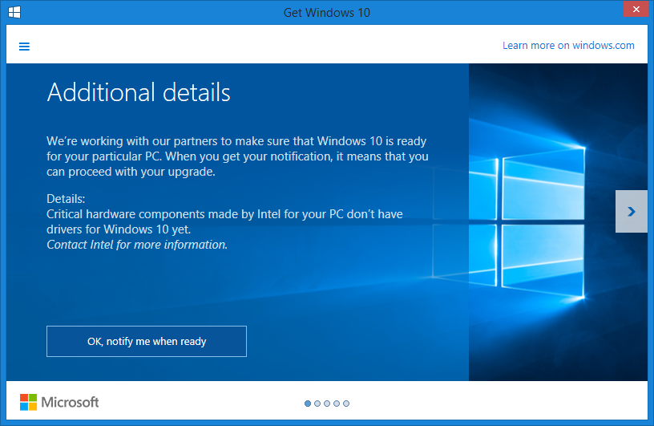The image size is (654, 426).
Task: Close the Get Windows 10 window
Action: point(636,9)
